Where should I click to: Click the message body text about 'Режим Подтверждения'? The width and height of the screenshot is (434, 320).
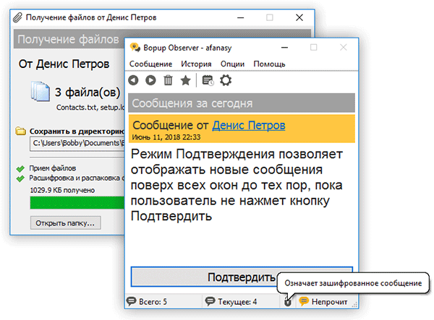click(x=237, y=185)
